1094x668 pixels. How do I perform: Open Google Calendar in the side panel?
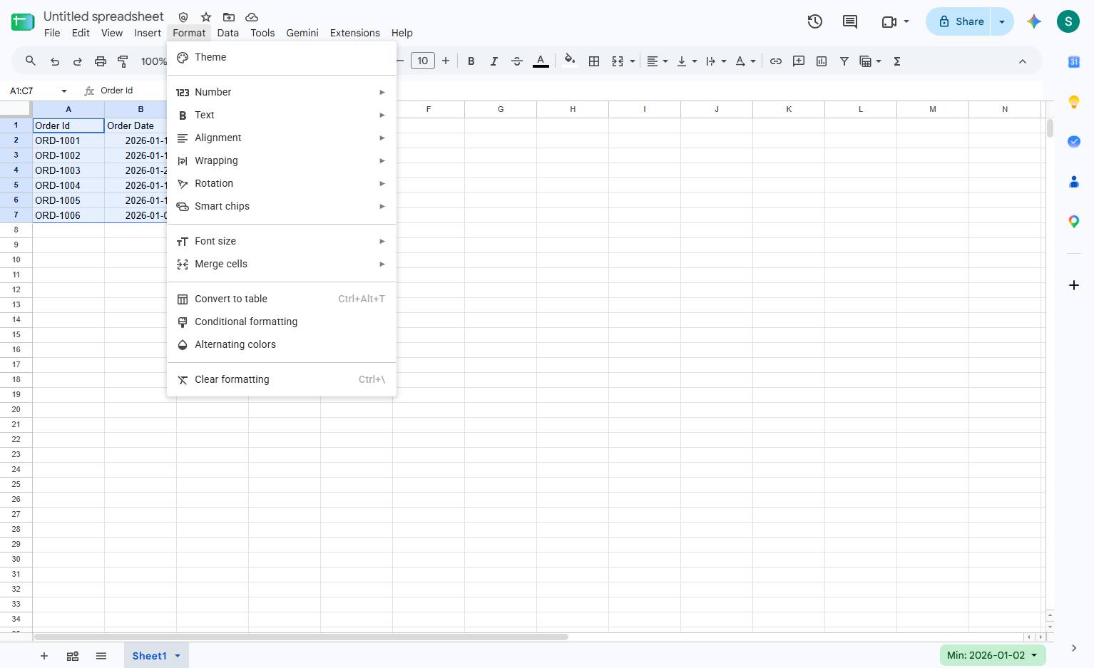(x=1074, y=62)
